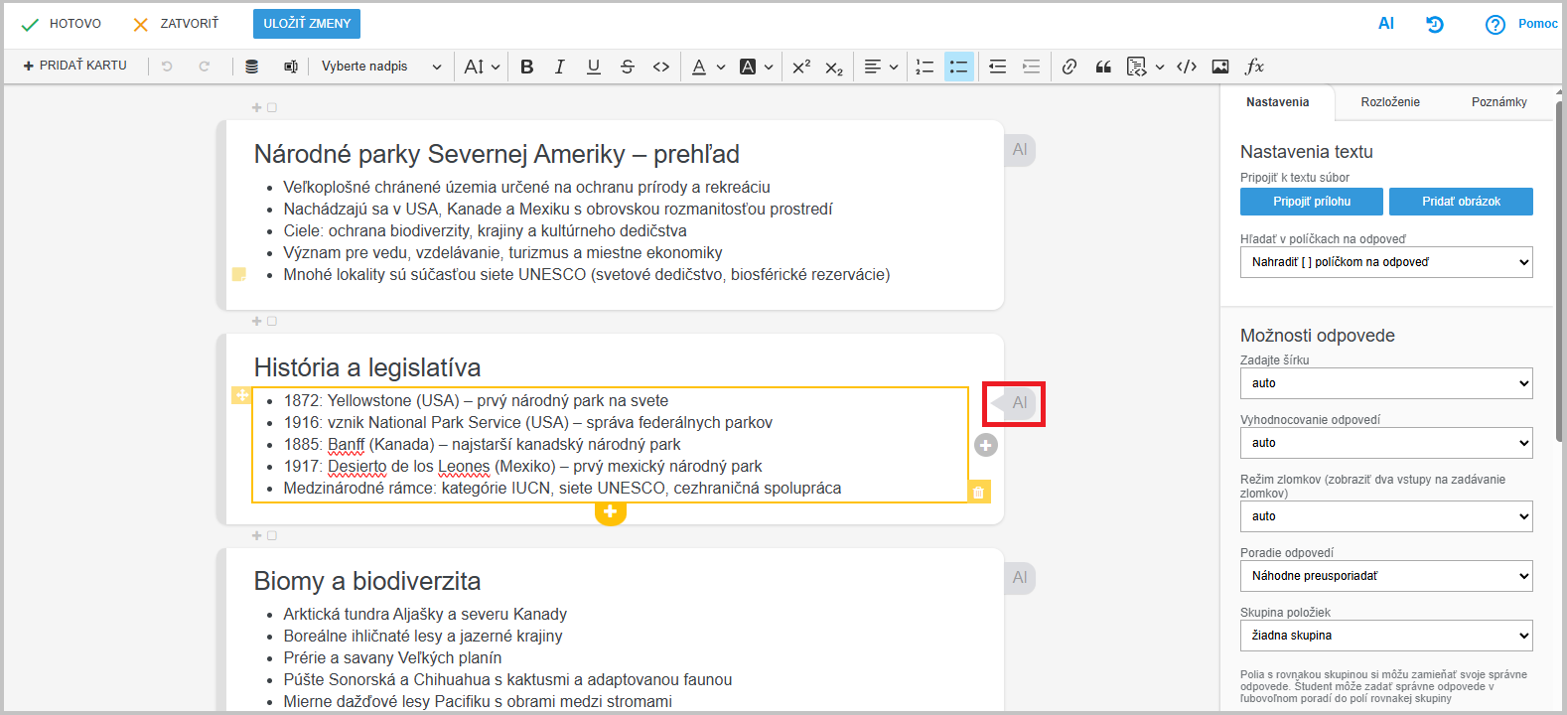This screenshot has height=715, width=1567.
Task: Open the formula fx editor
Action: click(x=1255, y=67)
